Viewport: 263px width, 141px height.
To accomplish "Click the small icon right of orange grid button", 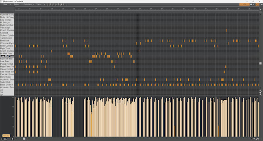I will (261, 5).
